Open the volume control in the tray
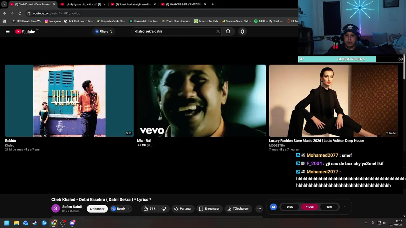Screen dimensions: 406x228 (x=384, y=223)
